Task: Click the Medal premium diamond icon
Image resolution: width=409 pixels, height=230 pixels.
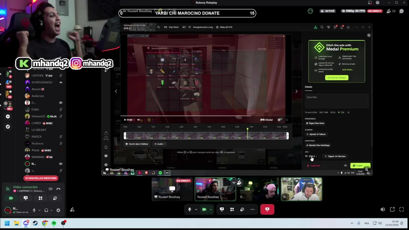Action: (x=328, y=27)
